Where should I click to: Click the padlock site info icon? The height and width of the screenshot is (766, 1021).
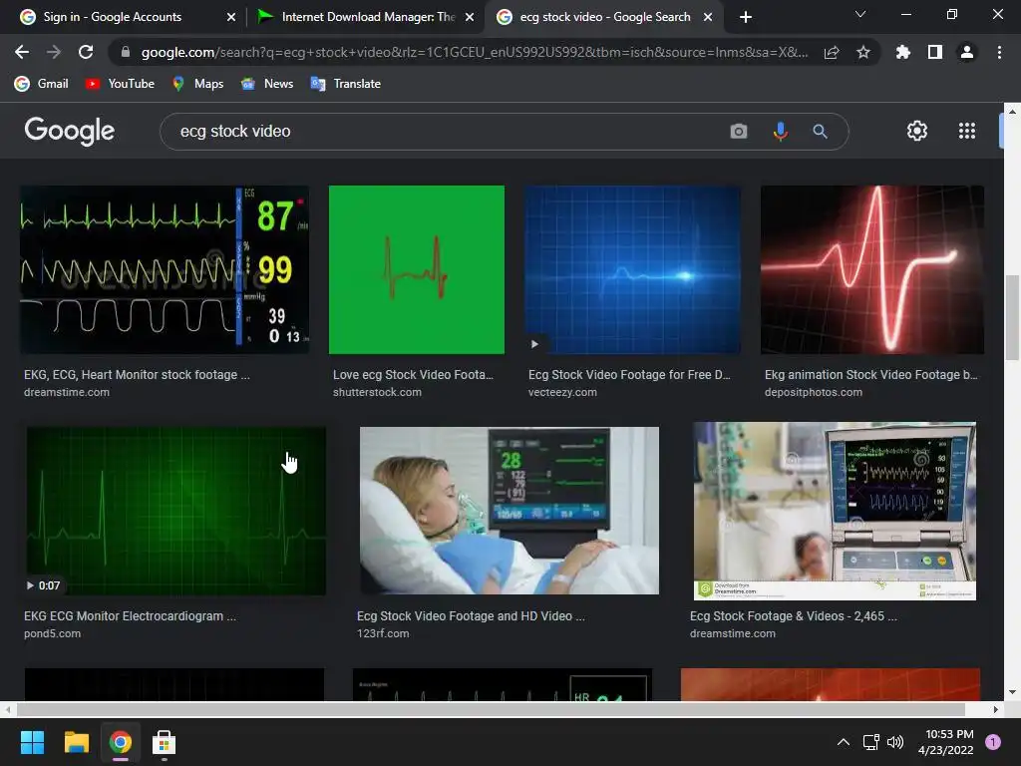126,52
